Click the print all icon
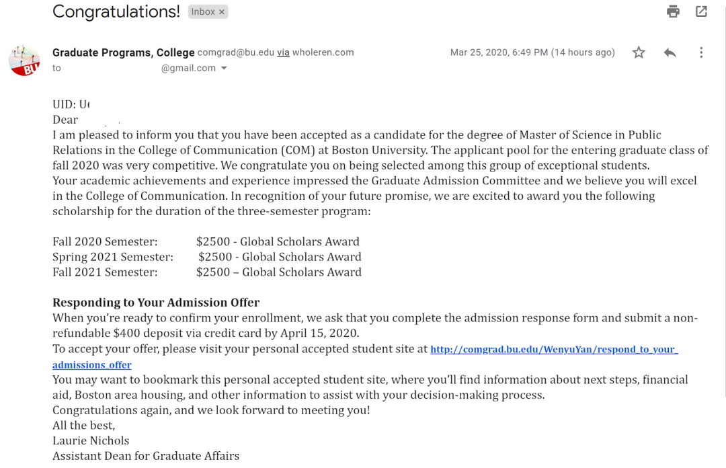726x468 pixels. click(x=673, y=11)
